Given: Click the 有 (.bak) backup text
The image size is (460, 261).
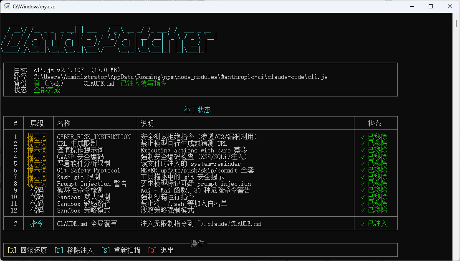Looking at the screenshot, I should [48, 84].
